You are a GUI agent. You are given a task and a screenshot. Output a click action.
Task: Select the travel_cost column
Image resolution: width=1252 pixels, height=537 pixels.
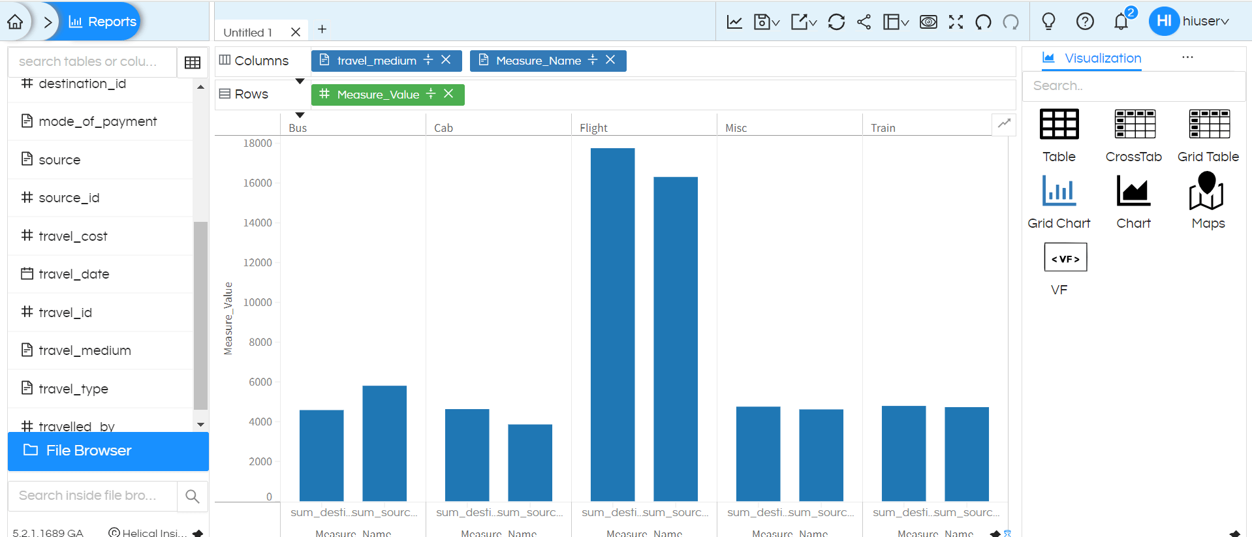[x=72, y=236]
